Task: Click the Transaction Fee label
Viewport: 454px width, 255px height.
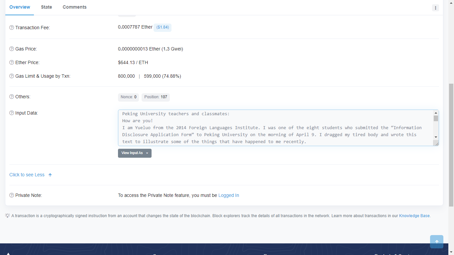Action: coord(33,28)
